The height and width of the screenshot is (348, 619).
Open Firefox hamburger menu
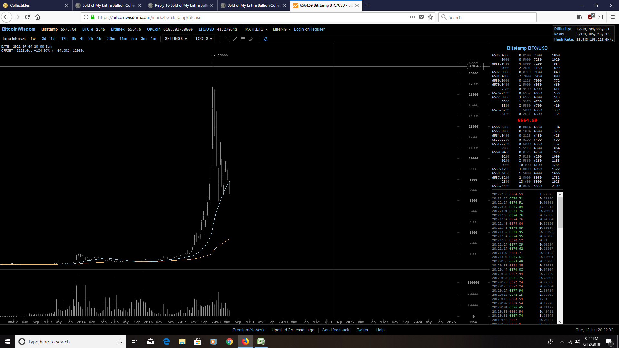pos(613,17)
